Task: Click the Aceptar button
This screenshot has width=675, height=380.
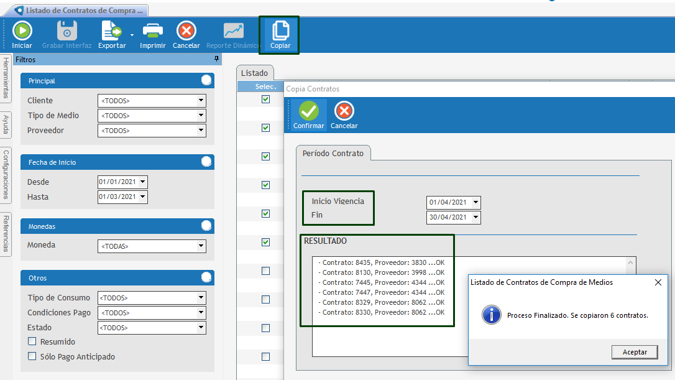Action: 635,352
